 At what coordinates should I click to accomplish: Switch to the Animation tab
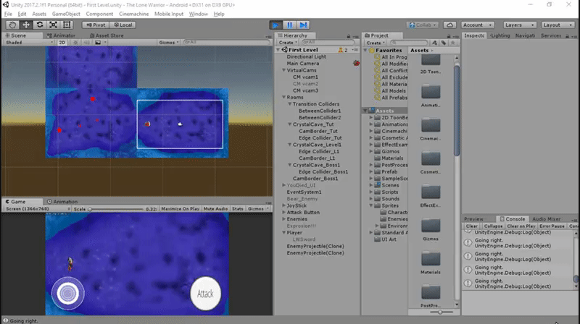(62, 202)
